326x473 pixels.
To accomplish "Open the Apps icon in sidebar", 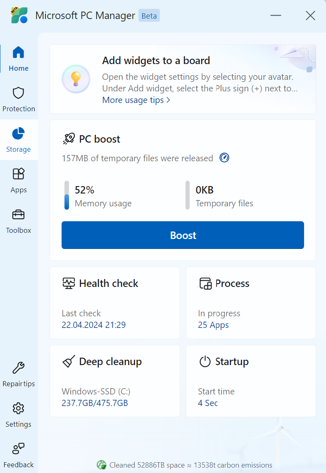I will 19,174.
